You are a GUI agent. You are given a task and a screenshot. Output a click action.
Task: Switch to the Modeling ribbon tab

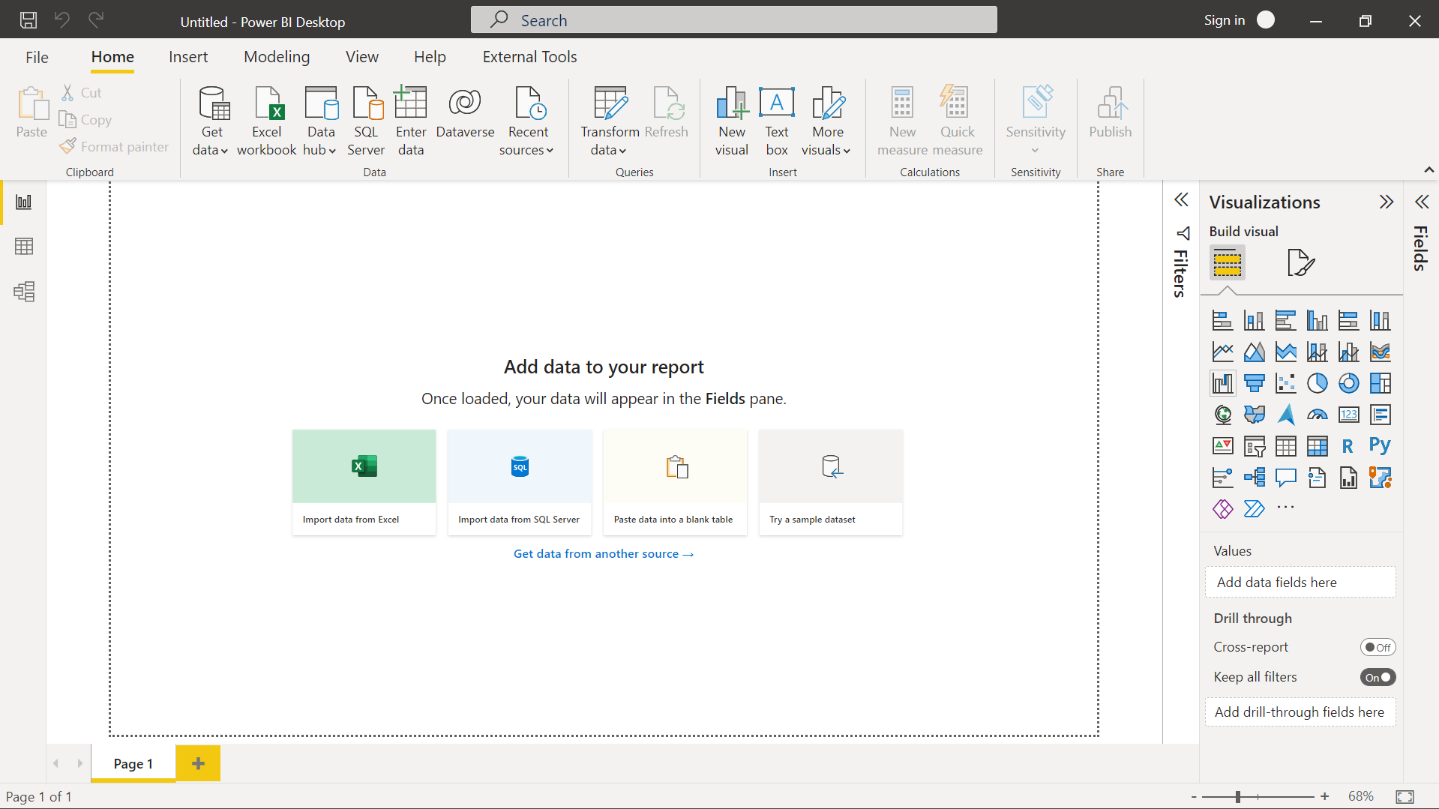coord(276,56)
